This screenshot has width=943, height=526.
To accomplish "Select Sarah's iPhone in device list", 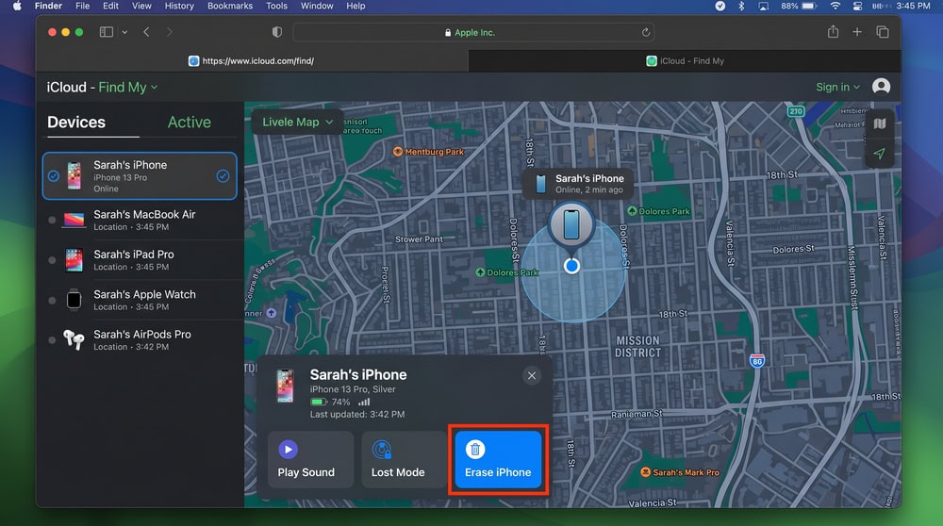I will 140,176.
